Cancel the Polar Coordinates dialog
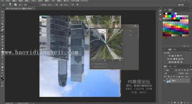This screenshot has height=104, width=192. click(x=130, y=35)
